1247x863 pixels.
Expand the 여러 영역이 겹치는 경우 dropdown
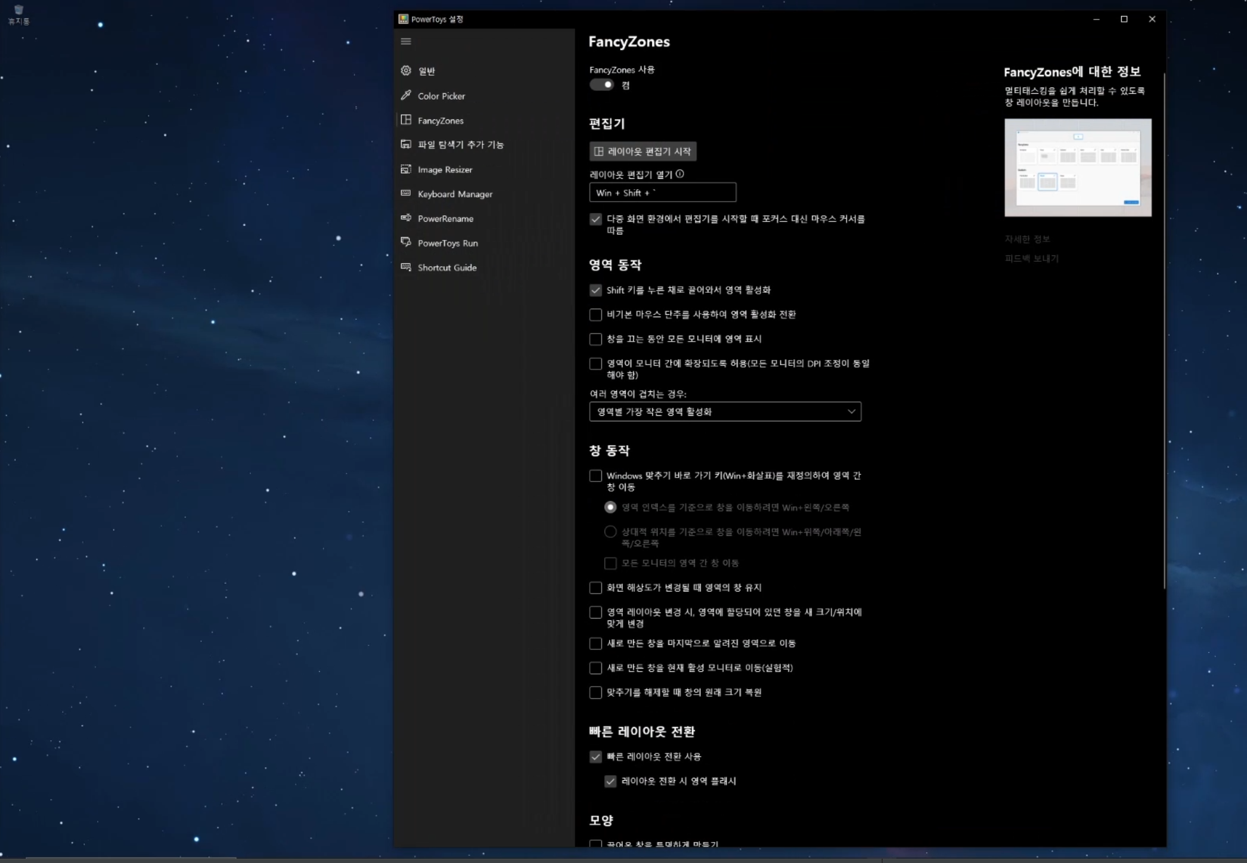[725, 412]
